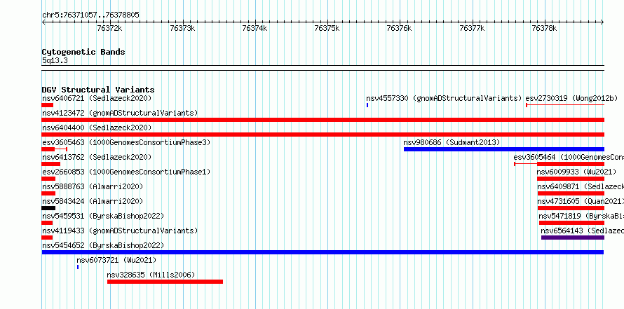Click the chr5:76371057..76378805 coordinate label
This screenshot has width=624, height=309.
pos(90,15)
